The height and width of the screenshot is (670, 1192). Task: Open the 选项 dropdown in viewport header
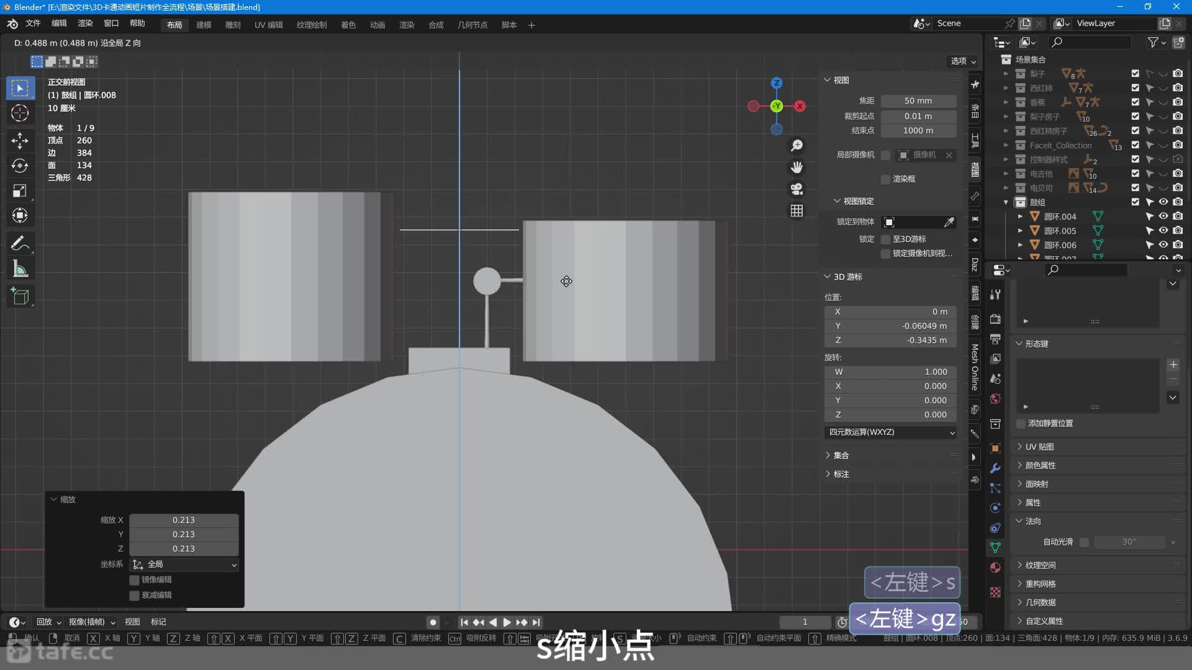pos(964,61)
